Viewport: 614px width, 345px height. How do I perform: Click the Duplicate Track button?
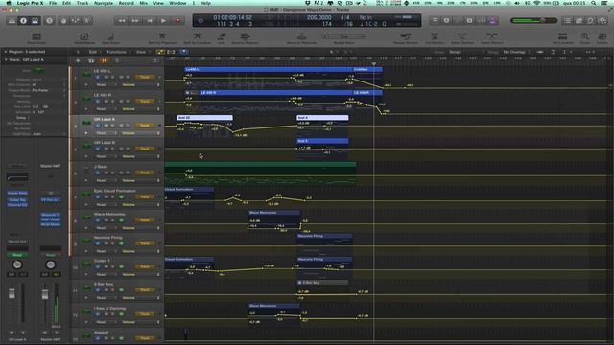[91, 60]
